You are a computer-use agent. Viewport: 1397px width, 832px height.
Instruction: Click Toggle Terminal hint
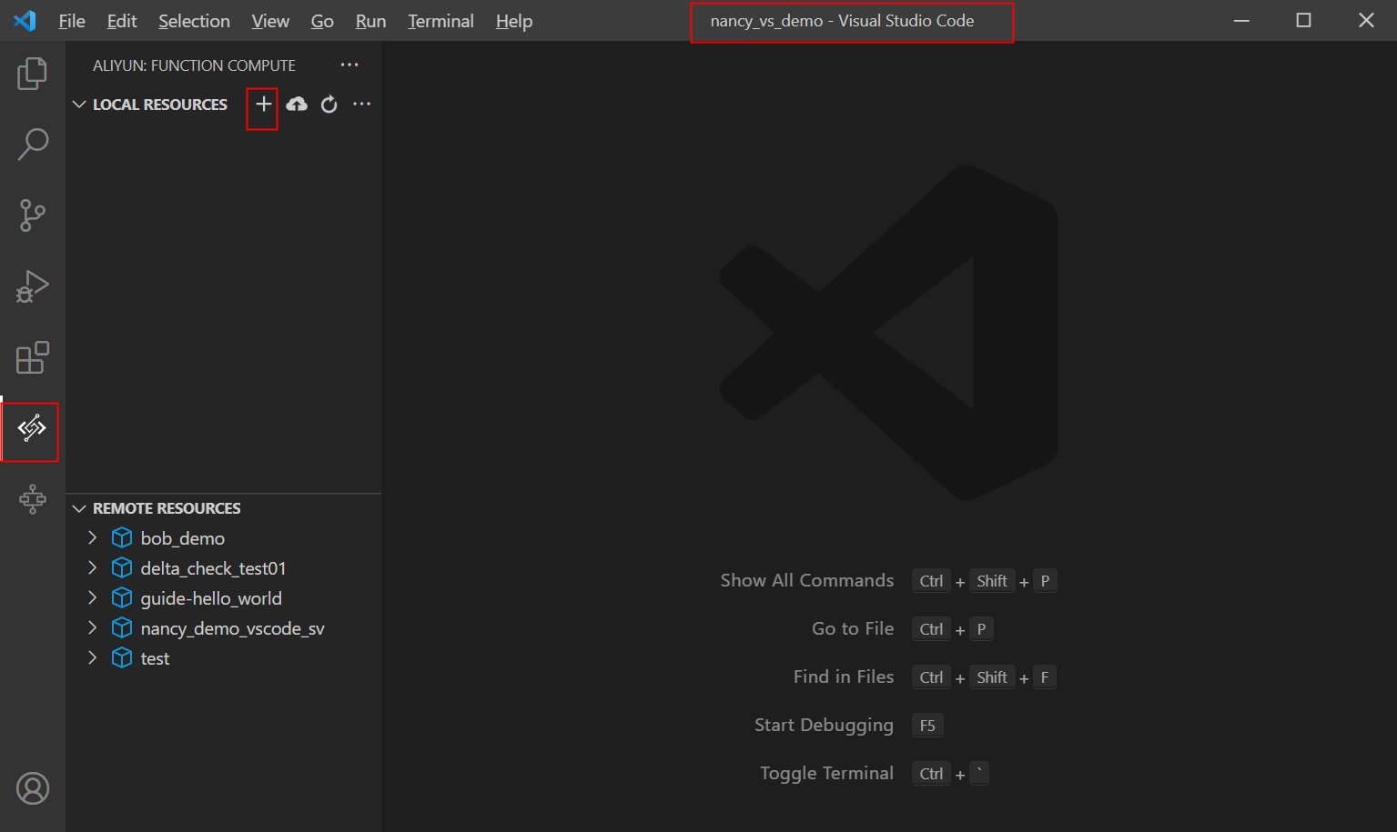click(x=826, y=773)
